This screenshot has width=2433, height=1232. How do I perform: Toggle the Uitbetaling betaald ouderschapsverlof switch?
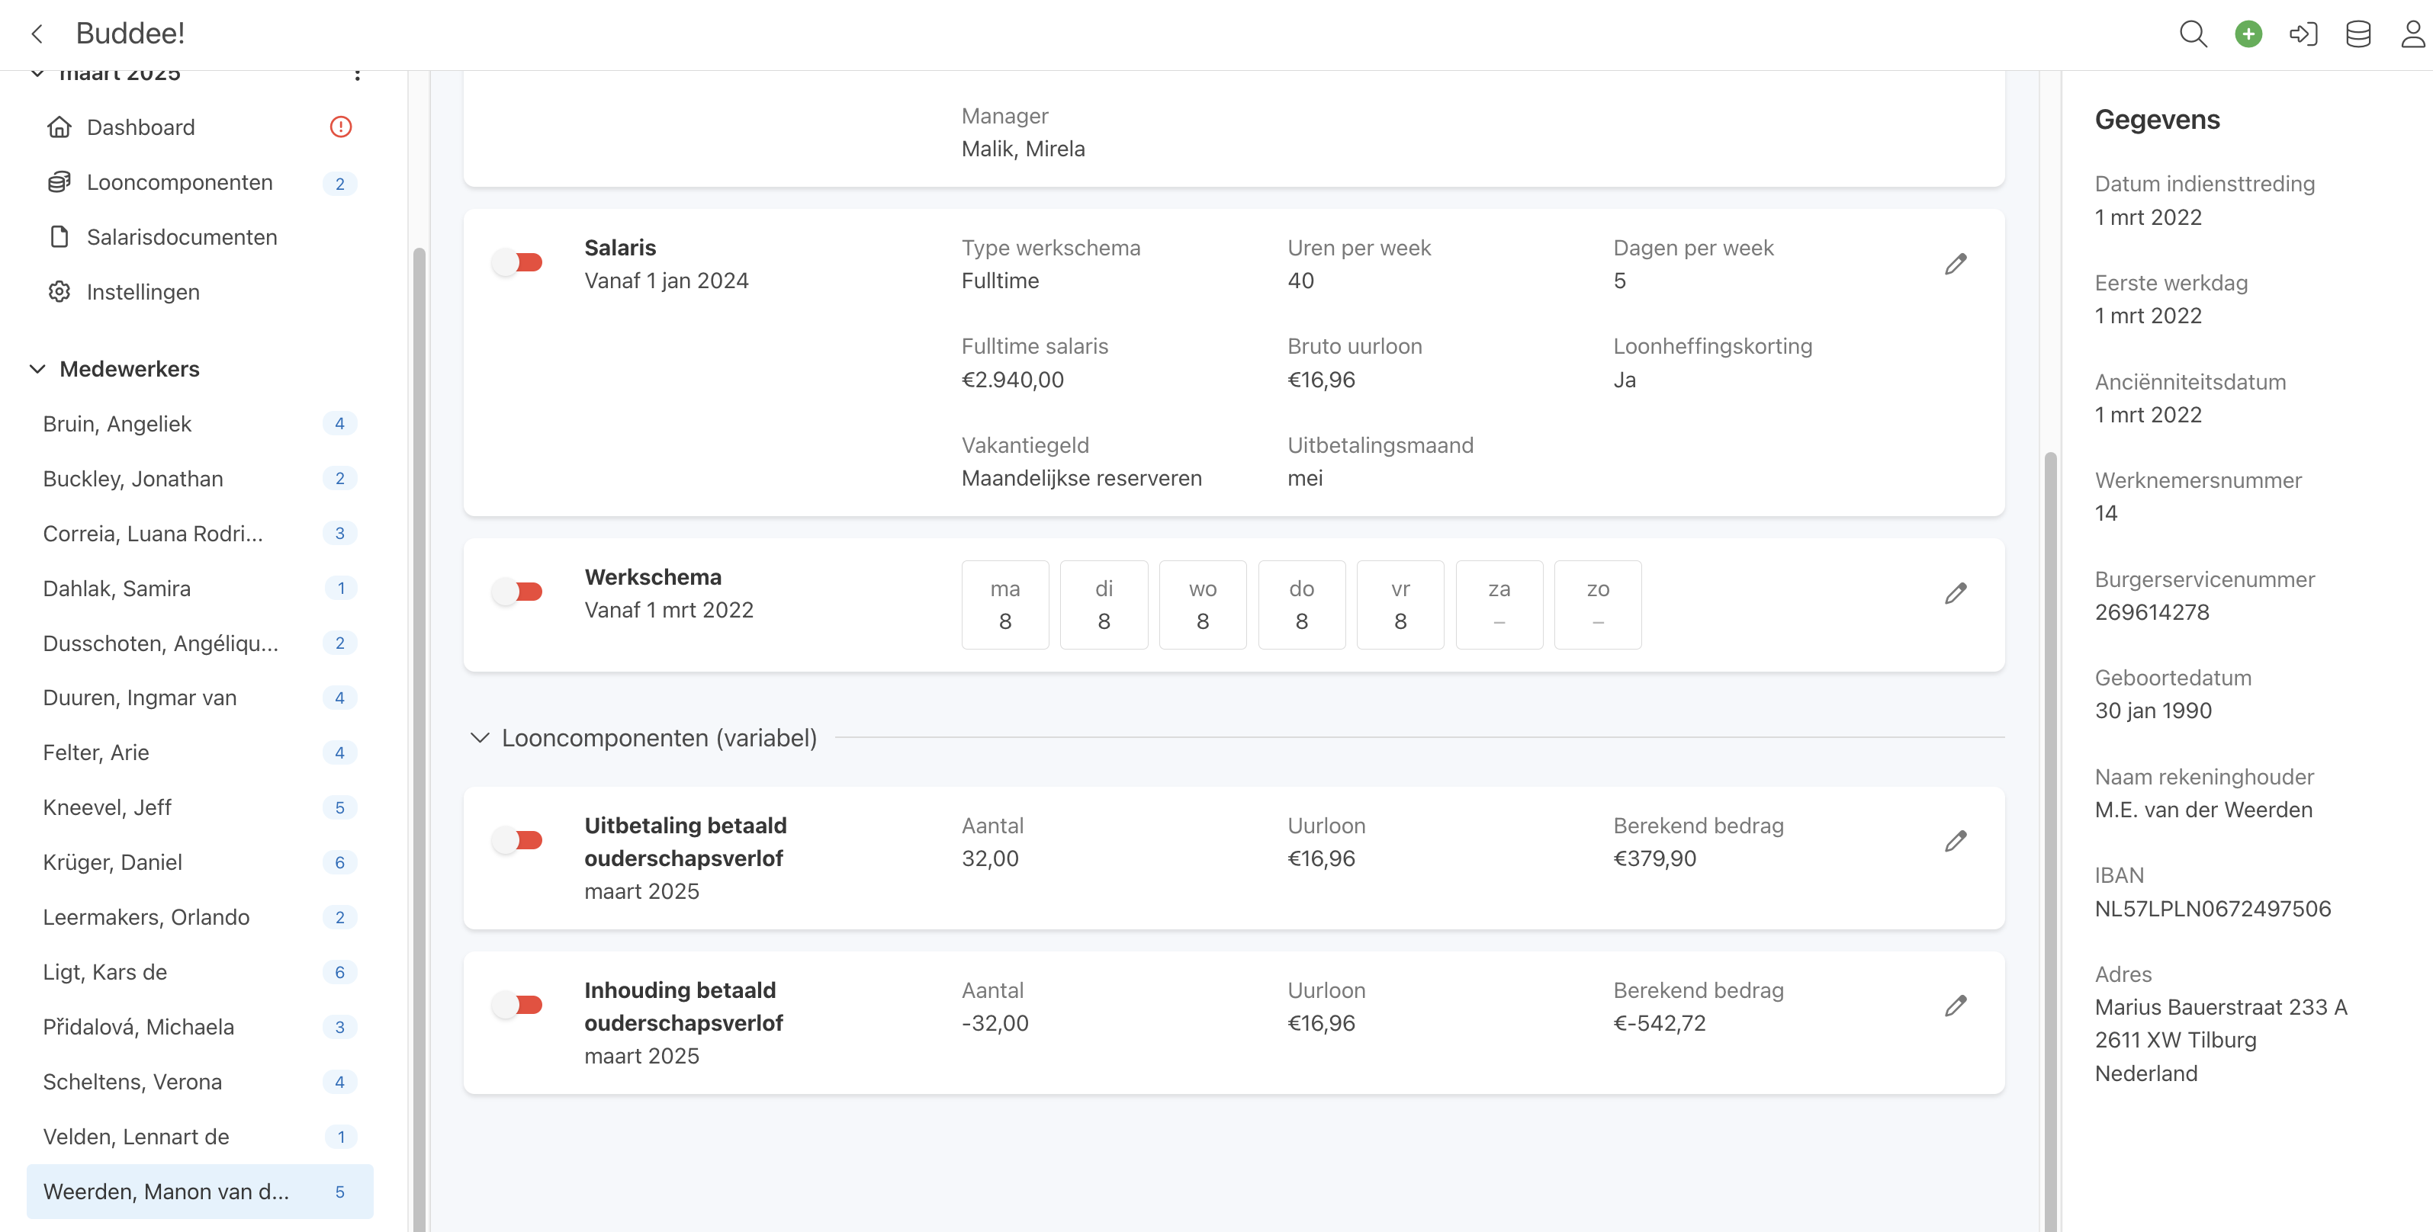(x=518, y=840)
